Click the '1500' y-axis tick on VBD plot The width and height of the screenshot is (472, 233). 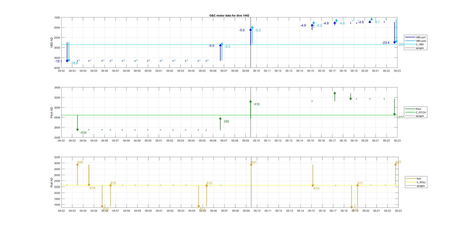click(57, 17)
